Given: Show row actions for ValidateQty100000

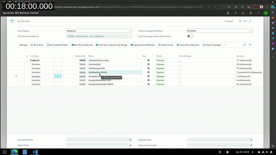Looking at the screenshot, I should [57, 72].
